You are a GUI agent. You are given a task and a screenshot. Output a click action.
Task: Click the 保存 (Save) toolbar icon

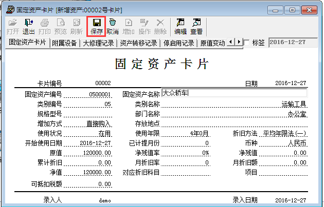pyautogui.click(x=96, y=26)
